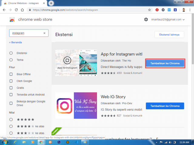Image resolution: width=194 pixels, height=145 pixels.
Task: Check Bekerja dengan Google Drive filter
Action: (x=11, y=103)
